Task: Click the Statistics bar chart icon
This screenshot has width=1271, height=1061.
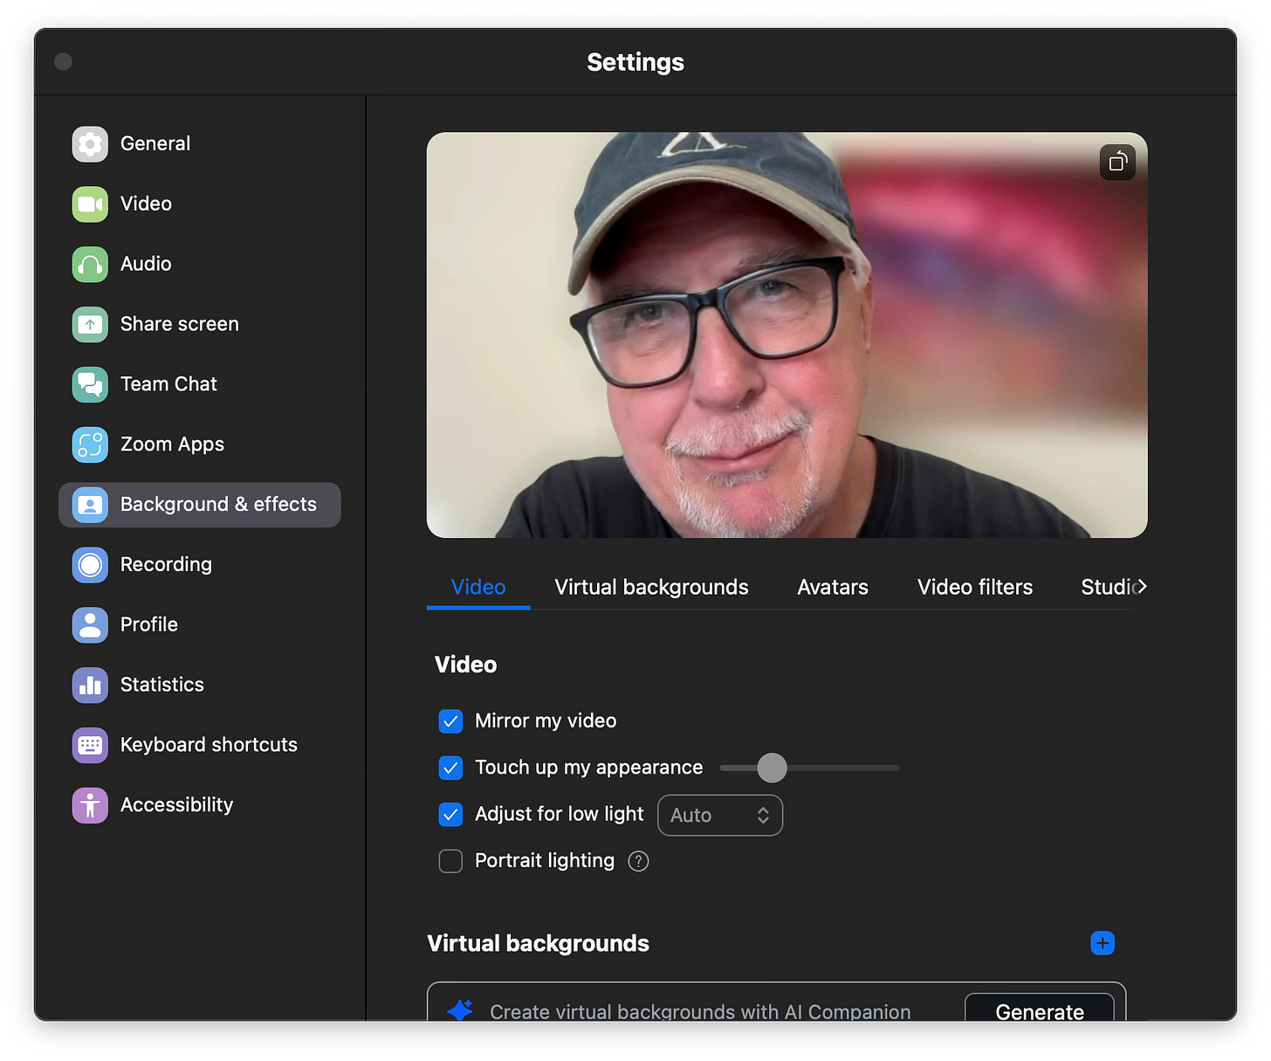Action: click(90, 686)
